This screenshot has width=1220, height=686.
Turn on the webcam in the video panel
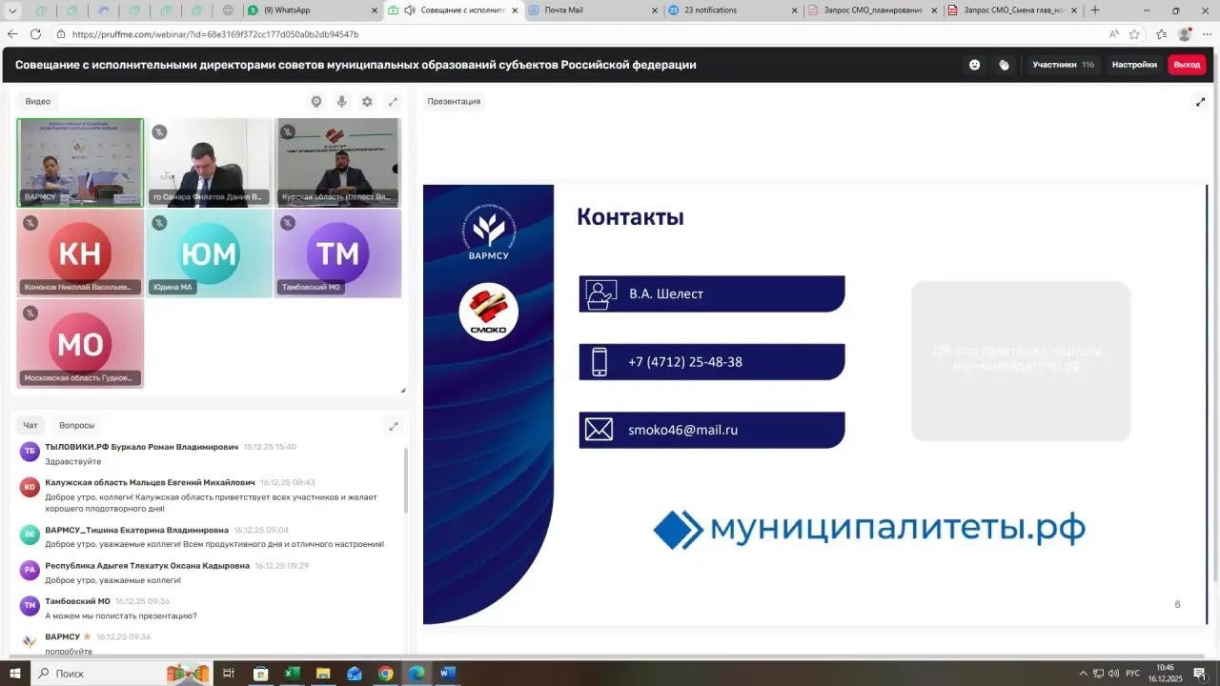tap(316, 101)
